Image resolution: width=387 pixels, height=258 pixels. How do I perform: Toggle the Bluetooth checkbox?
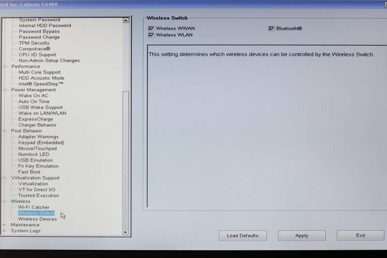pyautogui.click(x=271, y=29)
